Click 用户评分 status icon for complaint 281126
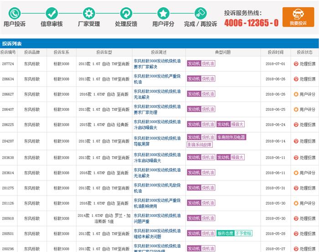The width and height of the screenshot is (319, 252). (296, 203)
